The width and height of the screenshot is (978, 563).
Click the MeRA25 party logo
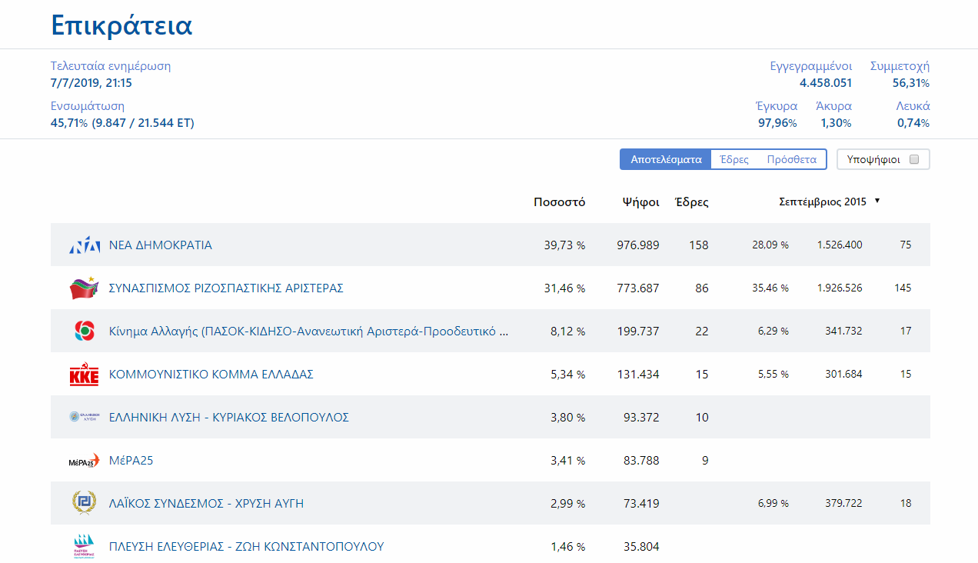click(x=85, y=461)
